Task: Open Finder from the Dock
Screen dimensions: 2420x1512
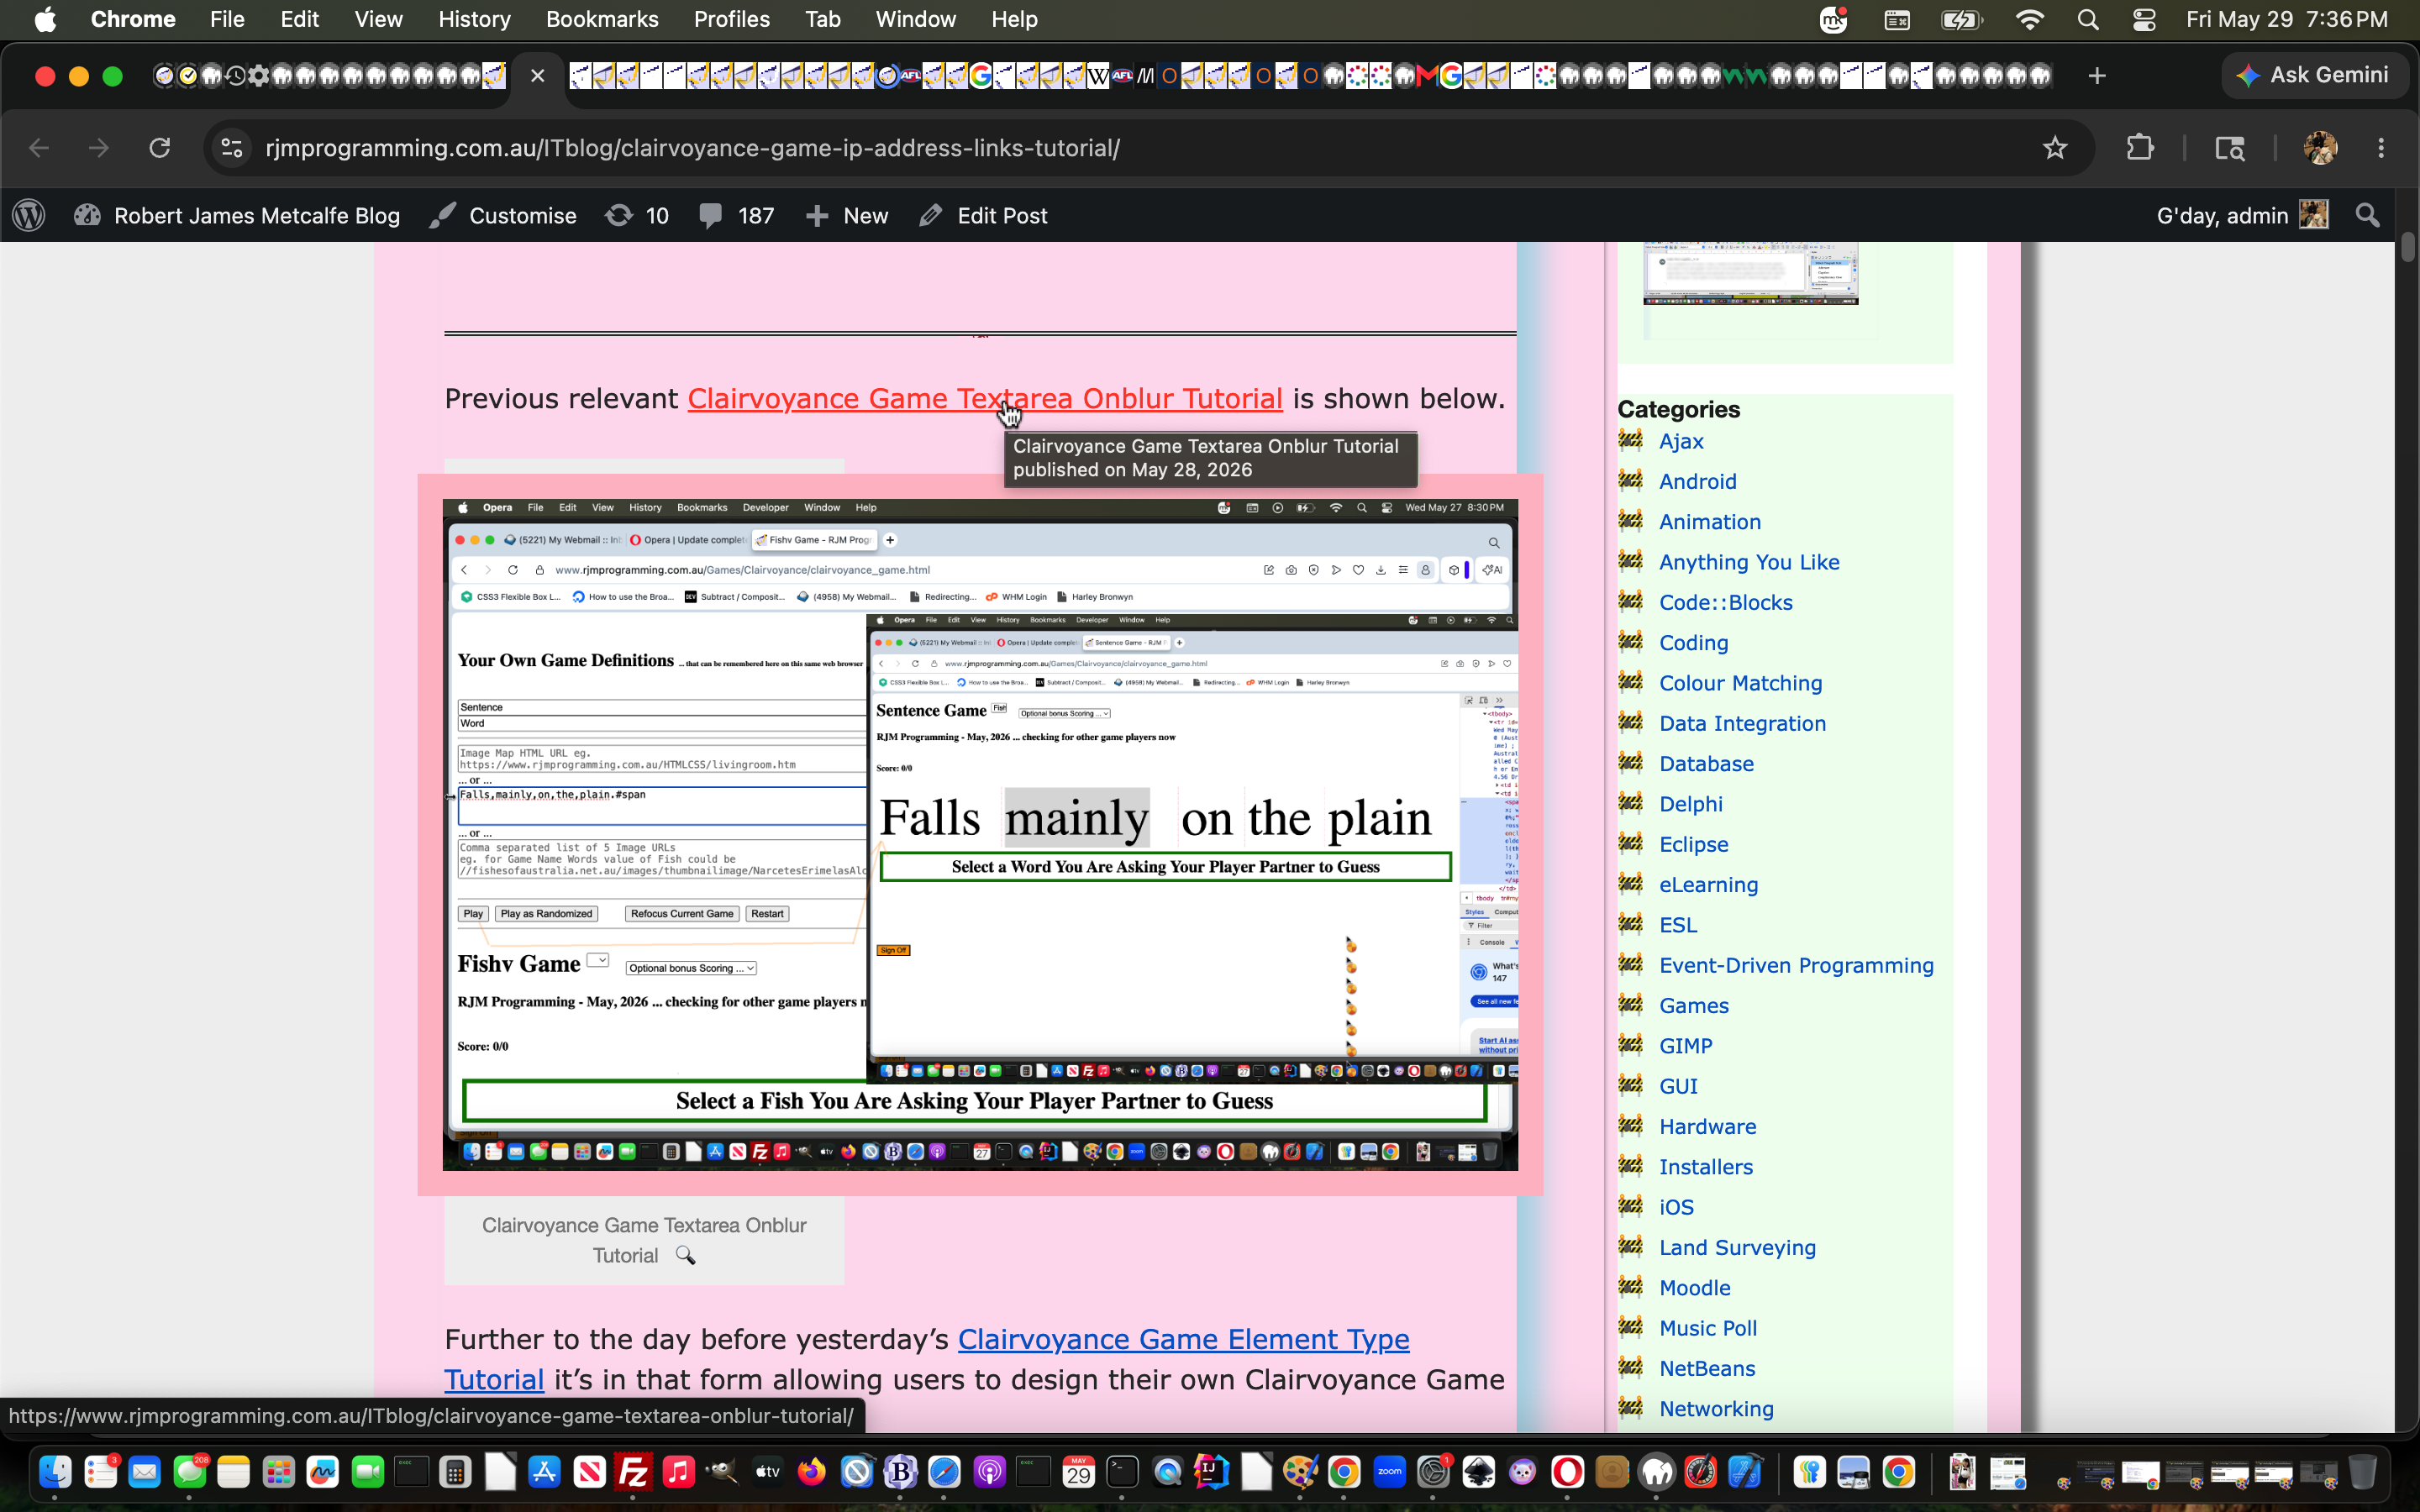Action: [55, 1472]
